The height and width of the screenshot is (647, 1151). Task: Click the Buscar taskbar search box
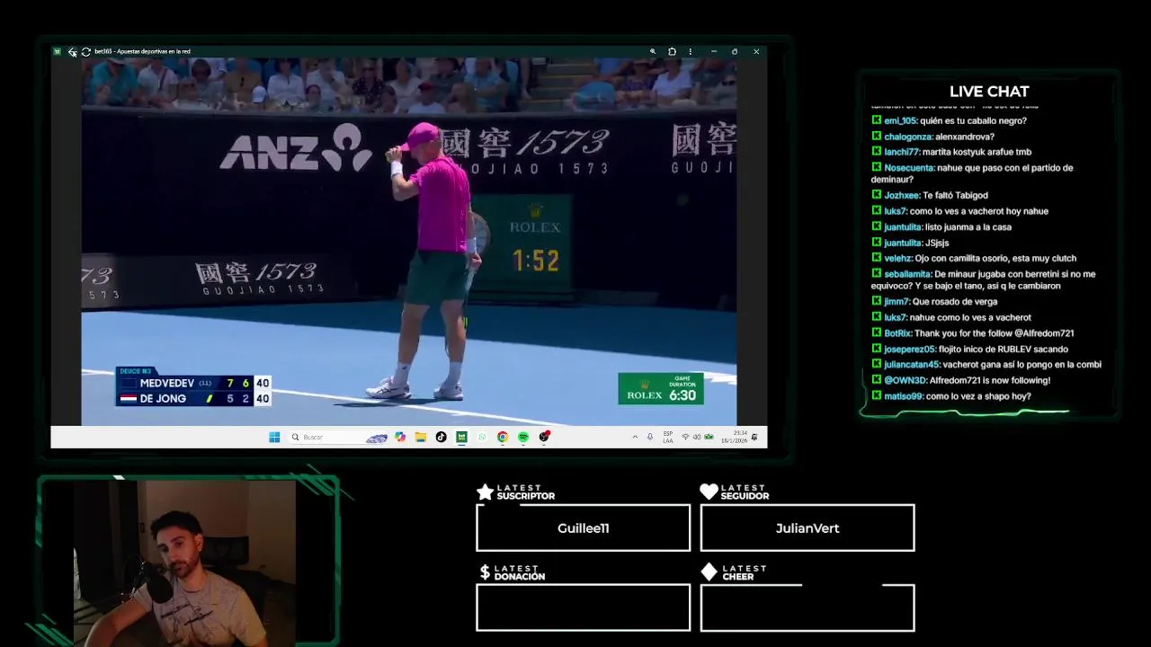pyautogui.click(x=338, y=438)
